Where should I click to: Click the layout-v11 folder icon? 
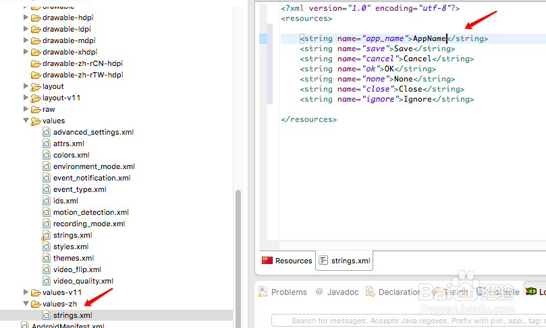36,98
